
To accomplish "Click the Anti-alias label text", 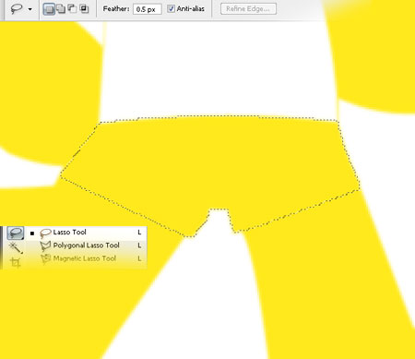I will tap(191, 9).
